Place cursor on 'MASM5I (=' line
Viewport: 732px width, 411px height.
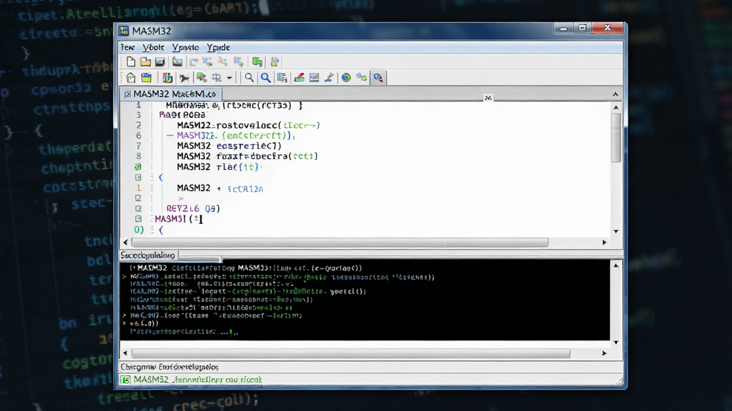[x=178, y=218]
